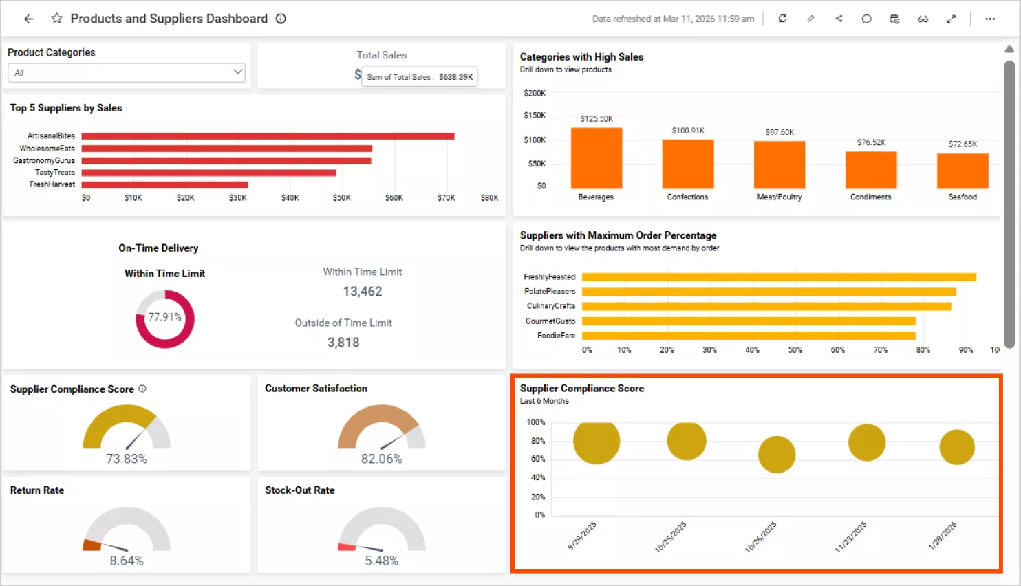The width and height of the screenshot is (1021, 586).
Task: Click the $125.50K Beverages data label
Action: [x=597, y=119]
